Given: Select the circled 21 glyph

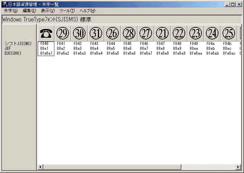Looking at the screenshot, I should coord(162,33).
